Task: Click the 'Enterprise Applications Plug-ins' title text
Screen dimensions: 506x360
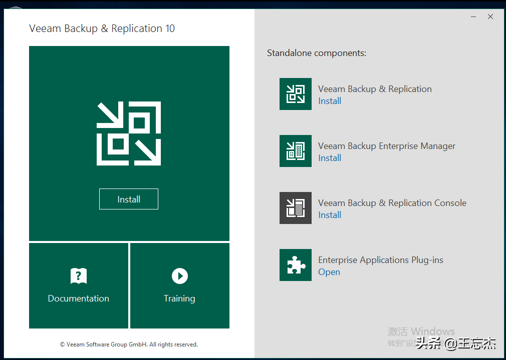Action: (x=381, y=260)
